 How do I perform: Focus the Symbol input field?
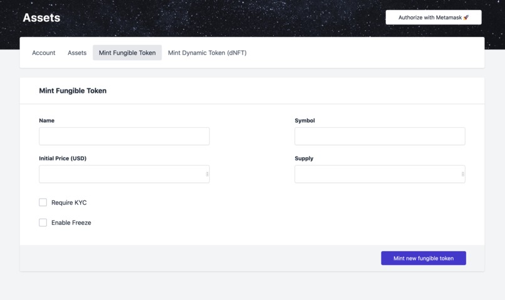[380, 136]
